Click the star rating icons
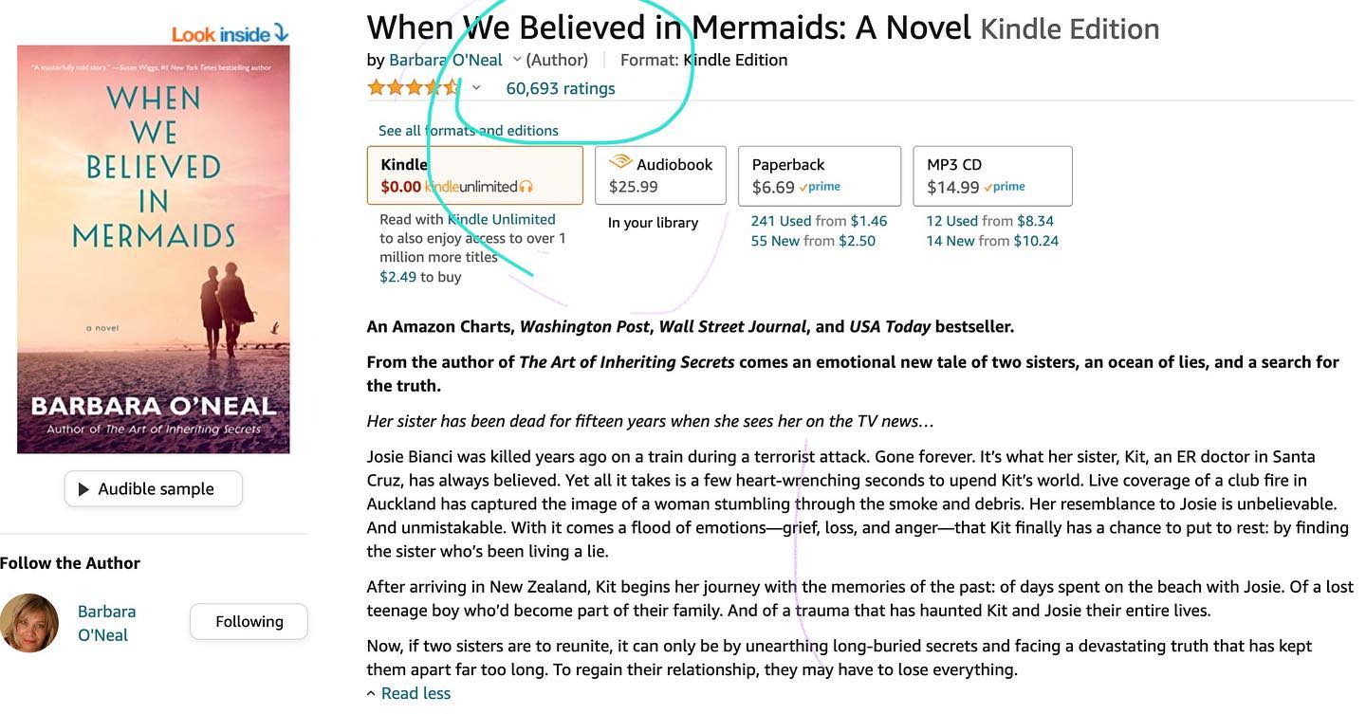Screen dimensions: 1366x714 tap(415, 88)
